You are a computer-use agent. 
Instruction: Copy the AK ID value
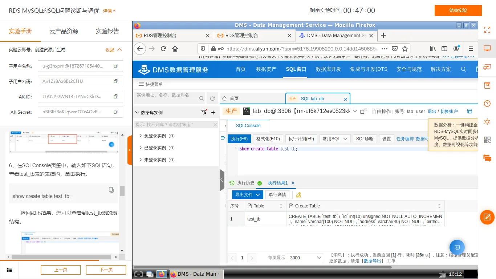115,97
